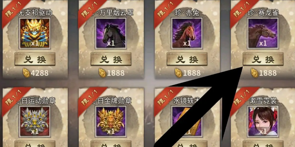The image size is (295, 147).
Task: Click the coin icon under 珍·赤兔 price
Action: tap(178, 73)
